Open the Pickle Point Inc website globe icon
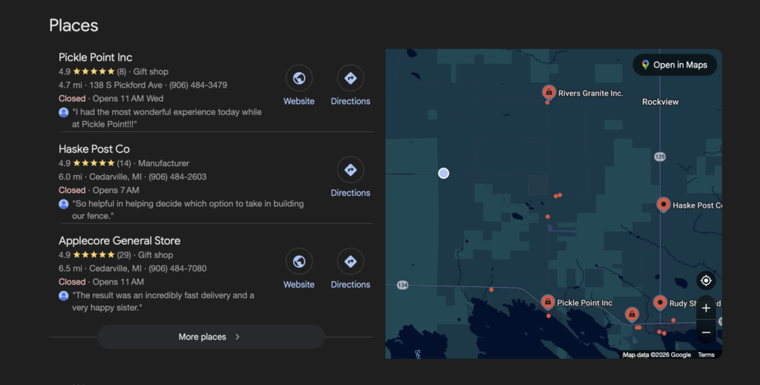This screenshot has width=760, height=385. click(x=299, y=79)
